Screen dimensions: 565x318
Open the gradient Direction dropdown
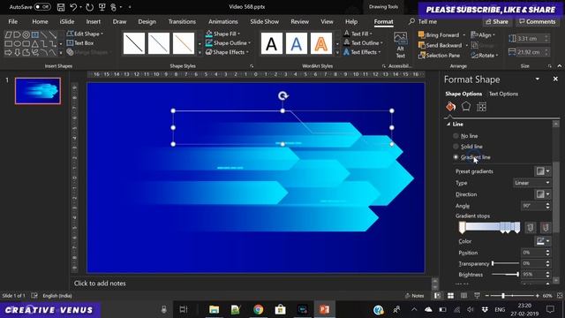[x=542, y=194]
